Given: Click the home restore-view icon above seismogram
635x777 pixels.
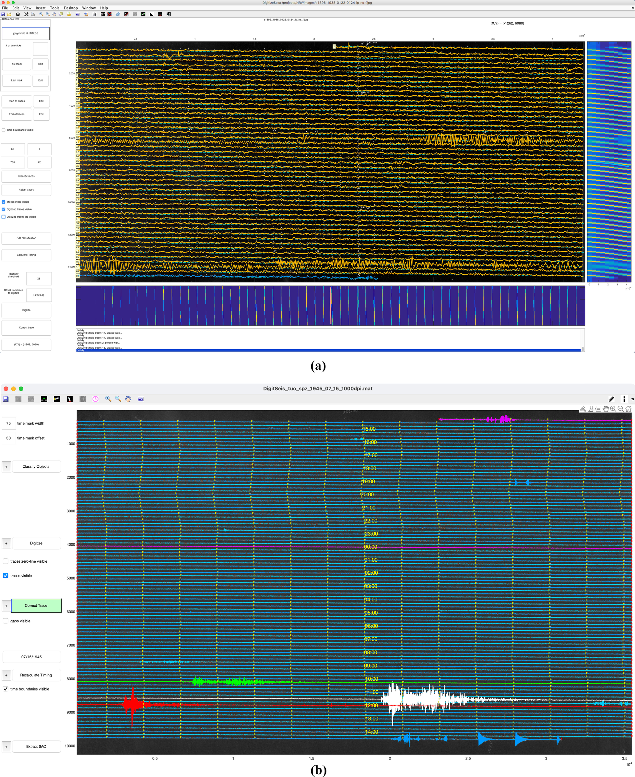Looking at the screenshot, I should [629, 409].
